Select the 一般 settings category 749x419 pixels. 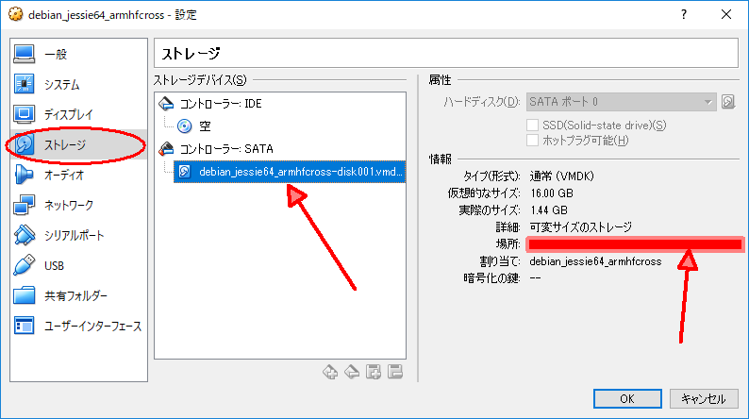click(55, 55)
